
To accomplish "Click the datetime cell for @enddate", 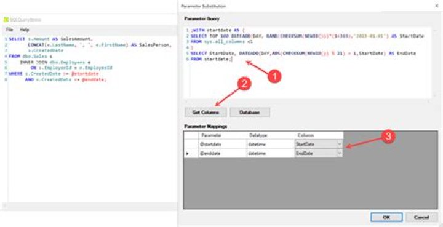I will tap(271, 153).
